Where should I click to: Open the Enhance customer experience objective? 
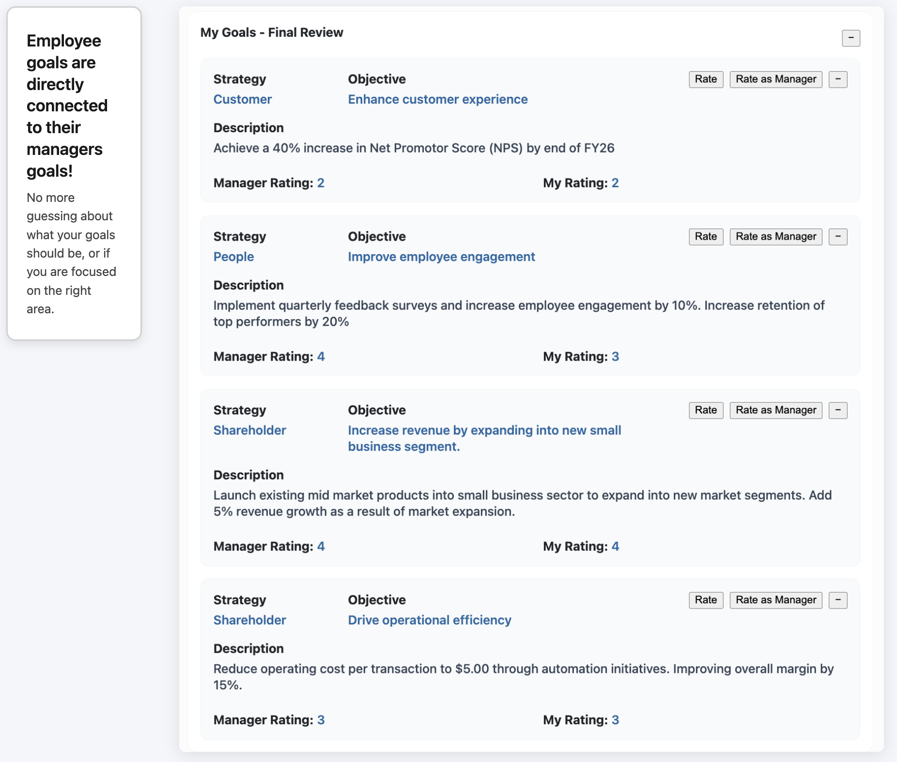(437, 99)
